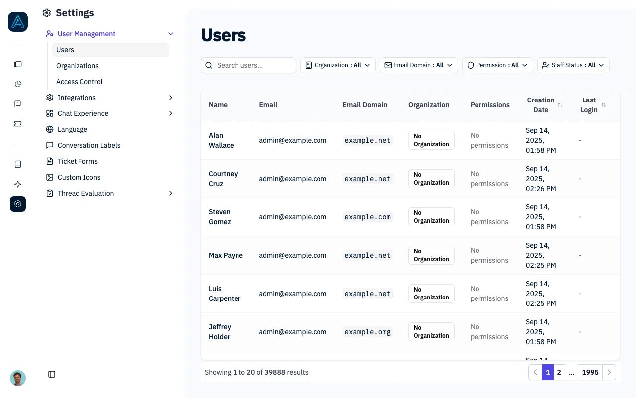Screen dimensions: 636x398
Task: Open tickets icon in left rail
Action: point(18,124)
